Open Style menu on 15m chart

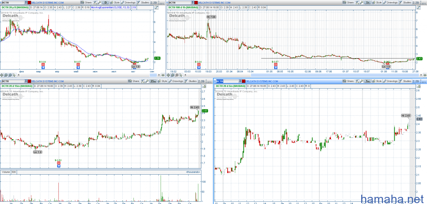click(162, 81)
